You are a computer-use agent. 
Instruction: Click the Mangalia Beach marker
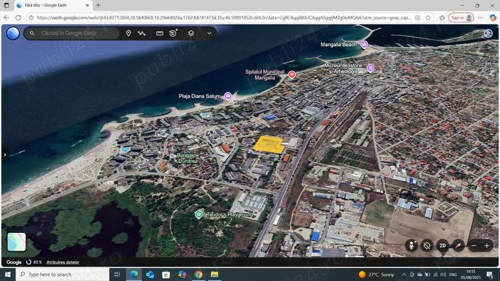[x=364, y=44]
